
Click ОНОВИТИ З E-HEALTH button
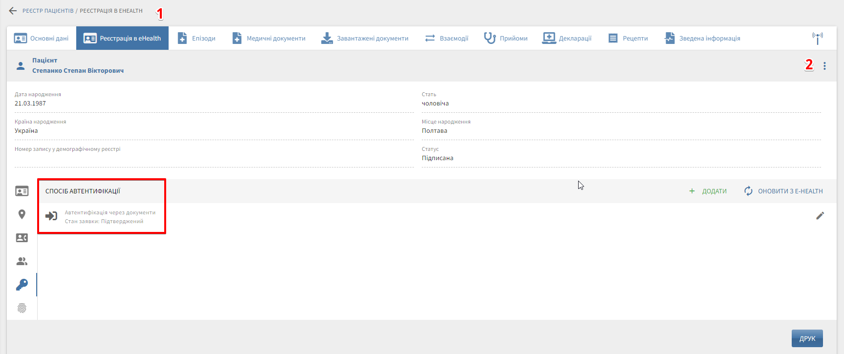[783, 191]
